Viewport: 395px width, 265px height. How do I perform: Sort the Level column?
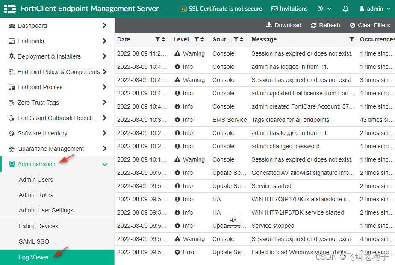click(202, 39)
